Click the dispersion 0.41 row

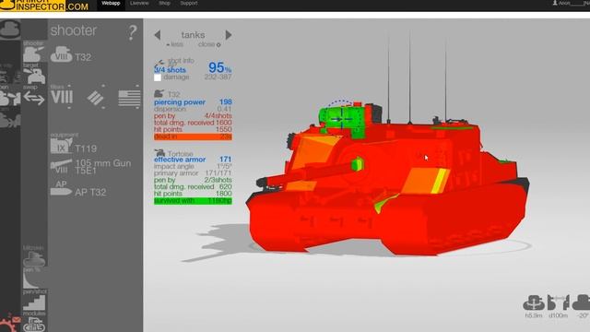(x=193, y=109)
